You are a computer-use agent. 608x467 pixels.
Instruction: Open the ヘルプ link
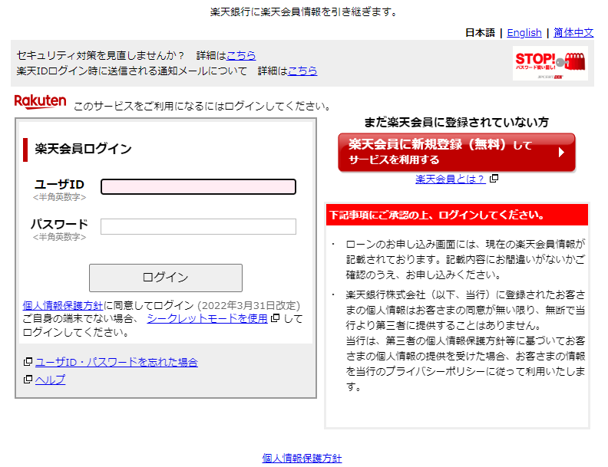pos(50,380)
